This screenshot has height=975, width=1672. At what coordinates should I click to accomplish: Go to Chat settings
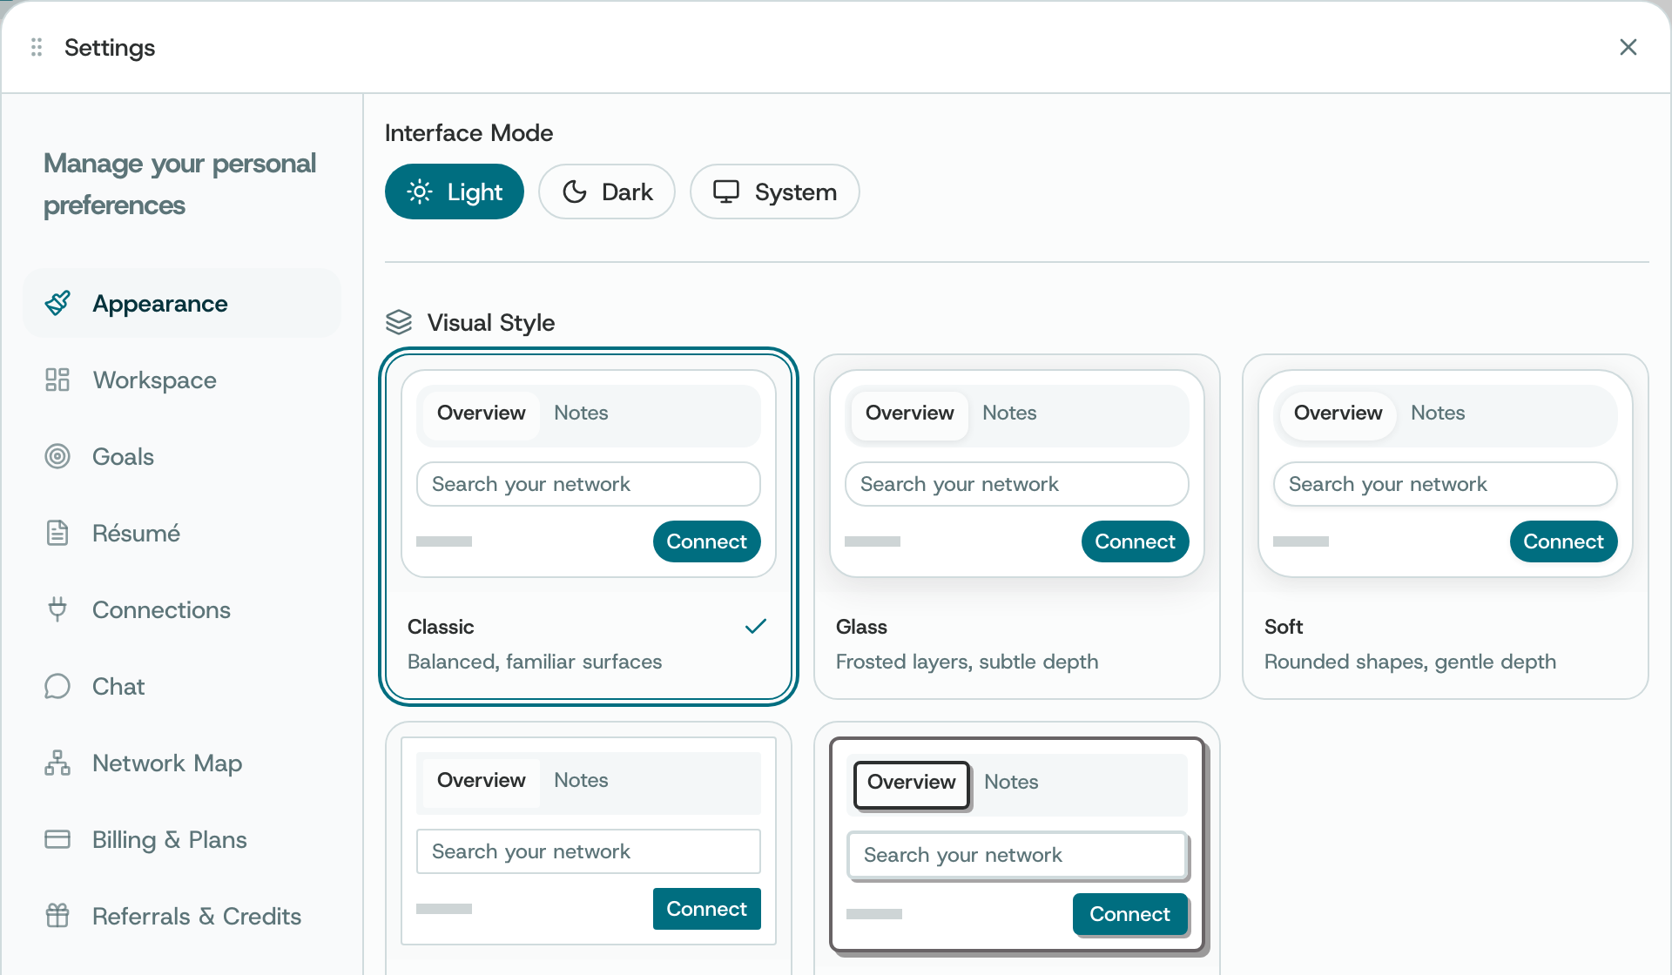(182, 686)
